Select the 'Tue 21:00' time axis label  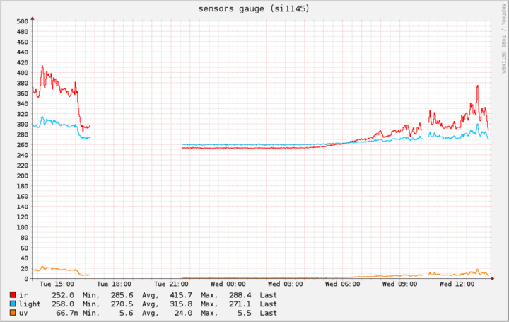170,284
